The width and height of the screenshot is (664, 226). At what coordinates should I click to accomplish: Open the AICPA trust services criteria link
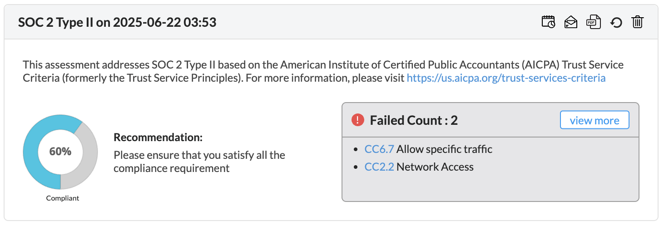[x=506, y=78]
